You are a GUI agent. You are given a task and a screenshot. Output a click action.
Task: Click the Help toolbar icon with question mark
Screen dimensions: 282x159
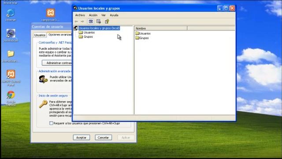click(107, 22)
